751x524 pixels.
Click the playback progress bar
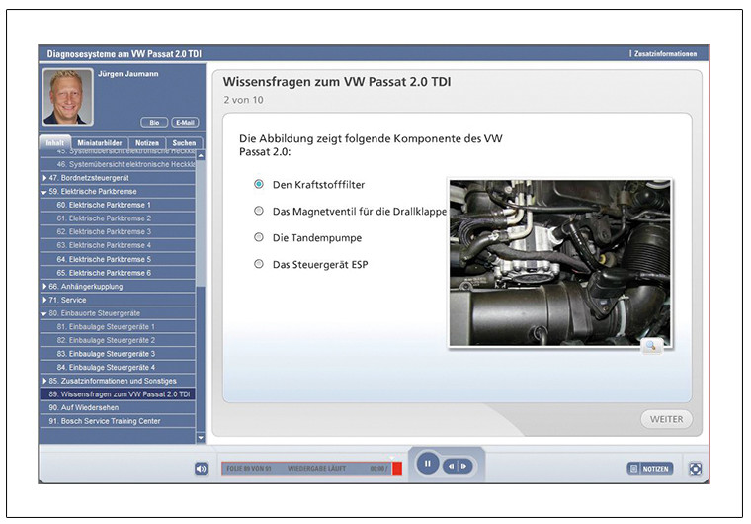click(311, 469)
